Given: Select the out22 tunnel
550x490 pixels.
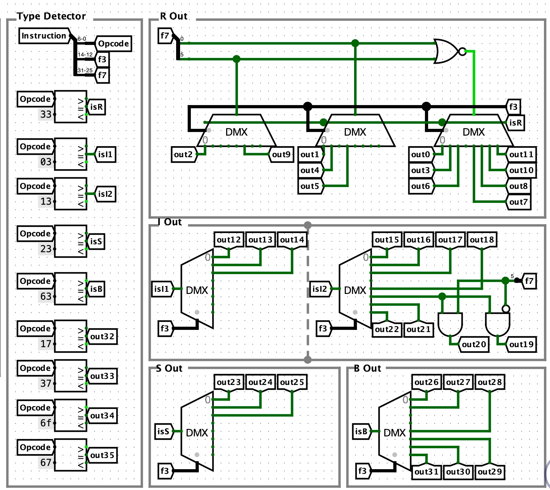Looking at the screenshot, I should tap(387, 329).
